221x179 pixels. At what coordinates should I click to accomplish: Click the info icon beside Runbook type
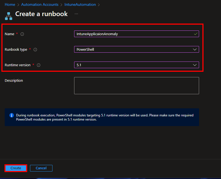(35, 50)
